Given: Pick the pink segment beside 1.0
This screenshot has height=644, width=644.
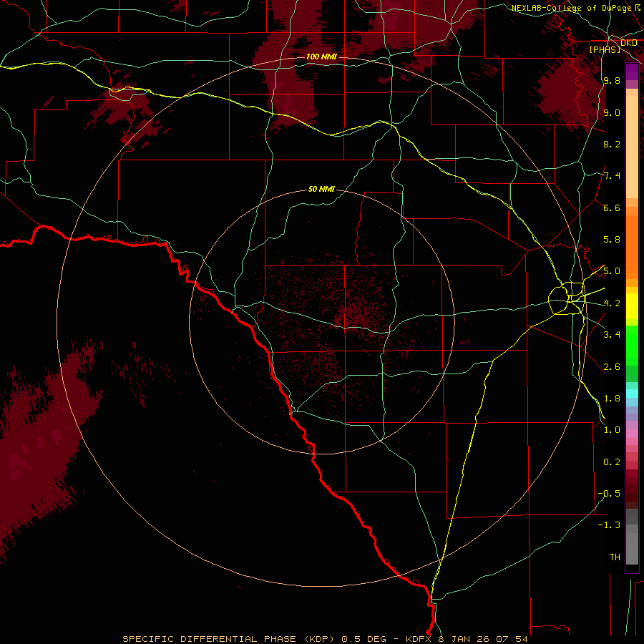Looking at the screenshot, I should 632,434.
